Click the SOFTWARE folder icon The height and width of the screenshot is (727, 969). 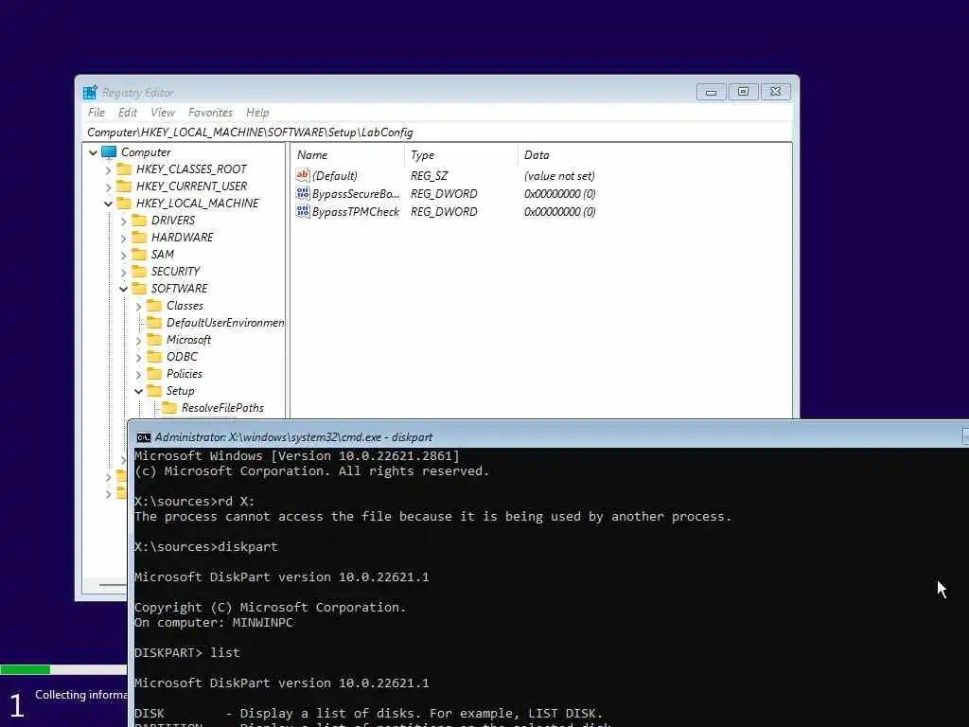coord(140,289)
